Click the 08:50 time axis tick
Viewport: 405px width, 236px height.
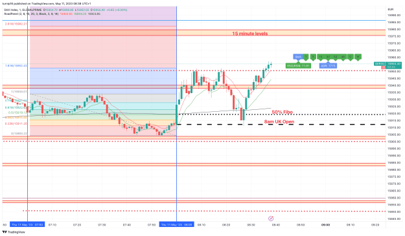(x=301, y=225)
